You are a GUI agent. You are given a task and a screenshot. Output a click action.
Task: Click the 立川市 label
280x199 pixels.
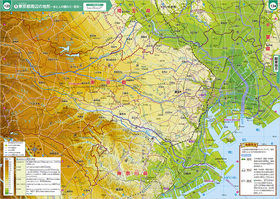(66, 78)
